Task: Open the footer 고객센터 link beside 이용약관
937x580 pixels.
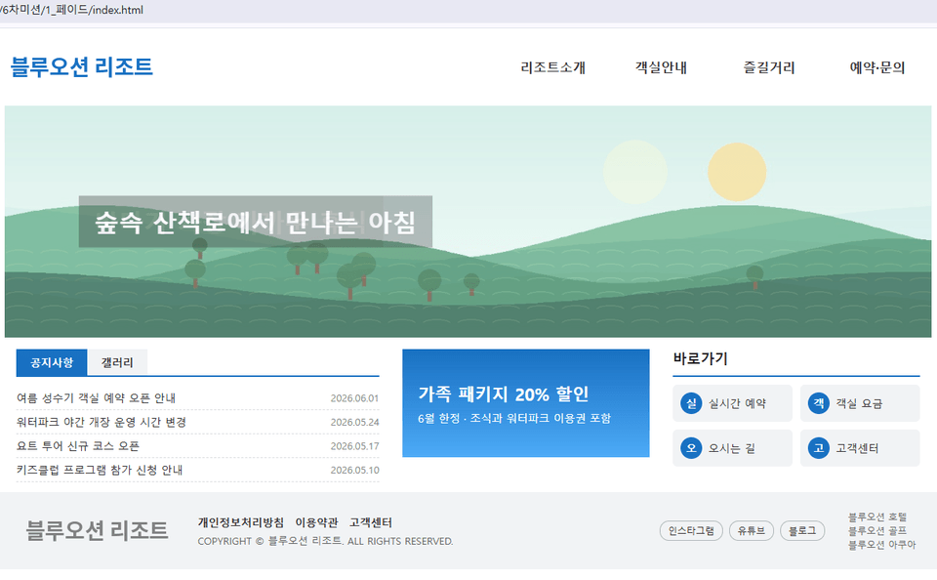Action: point(371,522)
